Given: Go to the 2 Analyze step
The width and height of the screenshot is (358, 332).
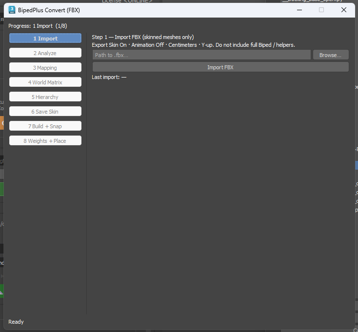Looking at the screenshot, I should [45, 53].
